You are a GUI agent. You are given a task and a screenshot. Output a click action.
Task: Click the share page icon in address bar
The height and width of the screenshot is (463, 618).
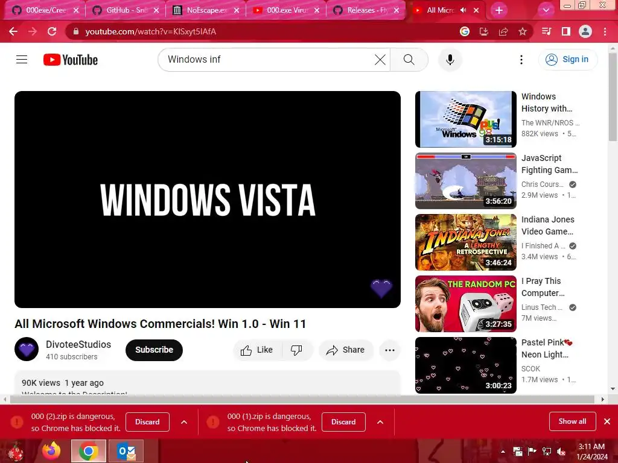point(503,31)
